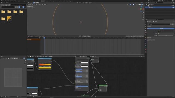
Task: Click the red X axis ball on the navigation gizmo
Action: point(143,9)
